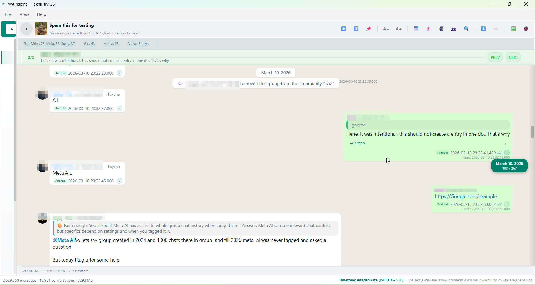The height and width of the screenshot is (285, 535).
Task: Jump to bottom of chat with double down arrow
Action: 356,29
